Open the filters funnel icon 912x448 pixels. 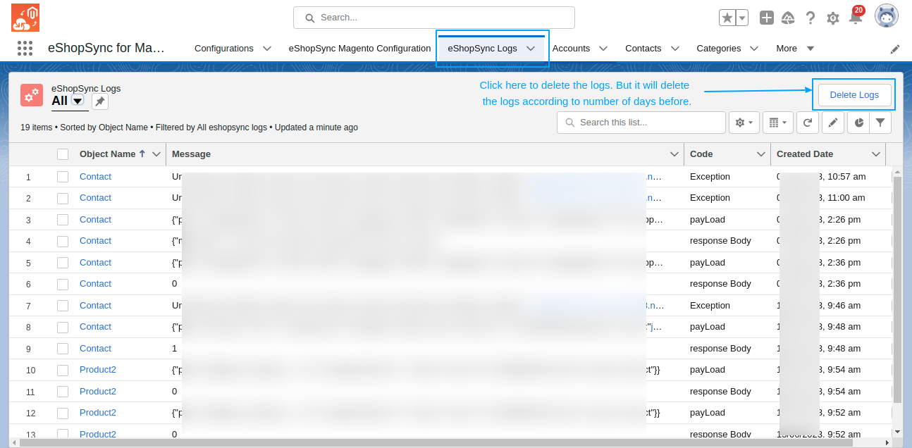880,123
